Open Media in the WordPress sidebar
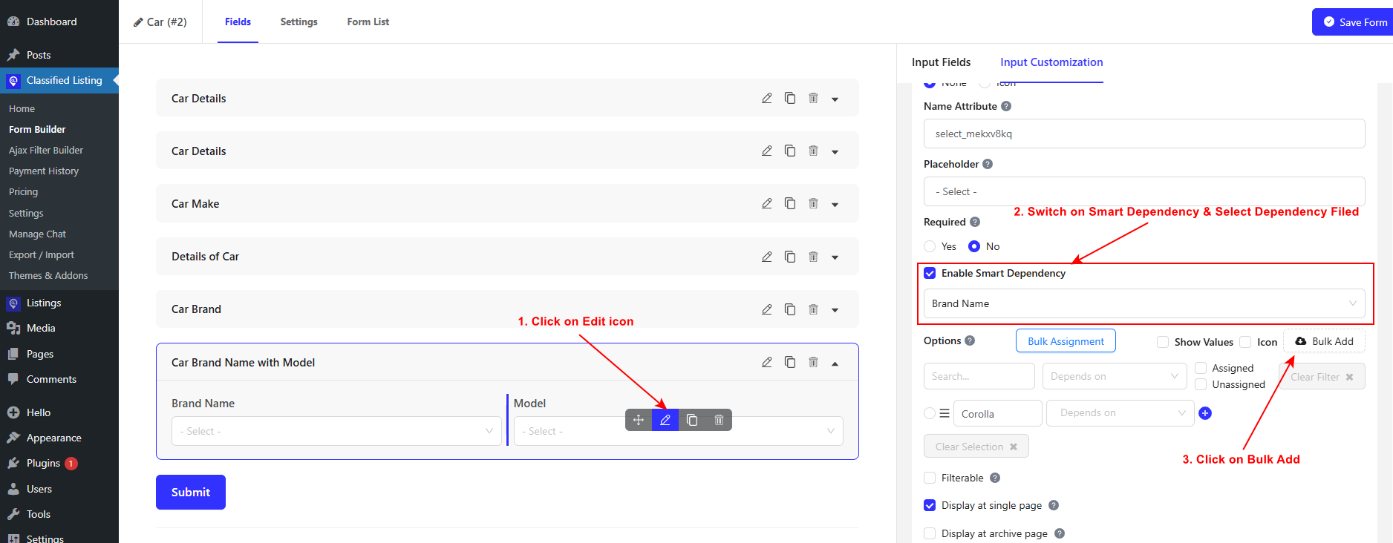 click(41, 328)
